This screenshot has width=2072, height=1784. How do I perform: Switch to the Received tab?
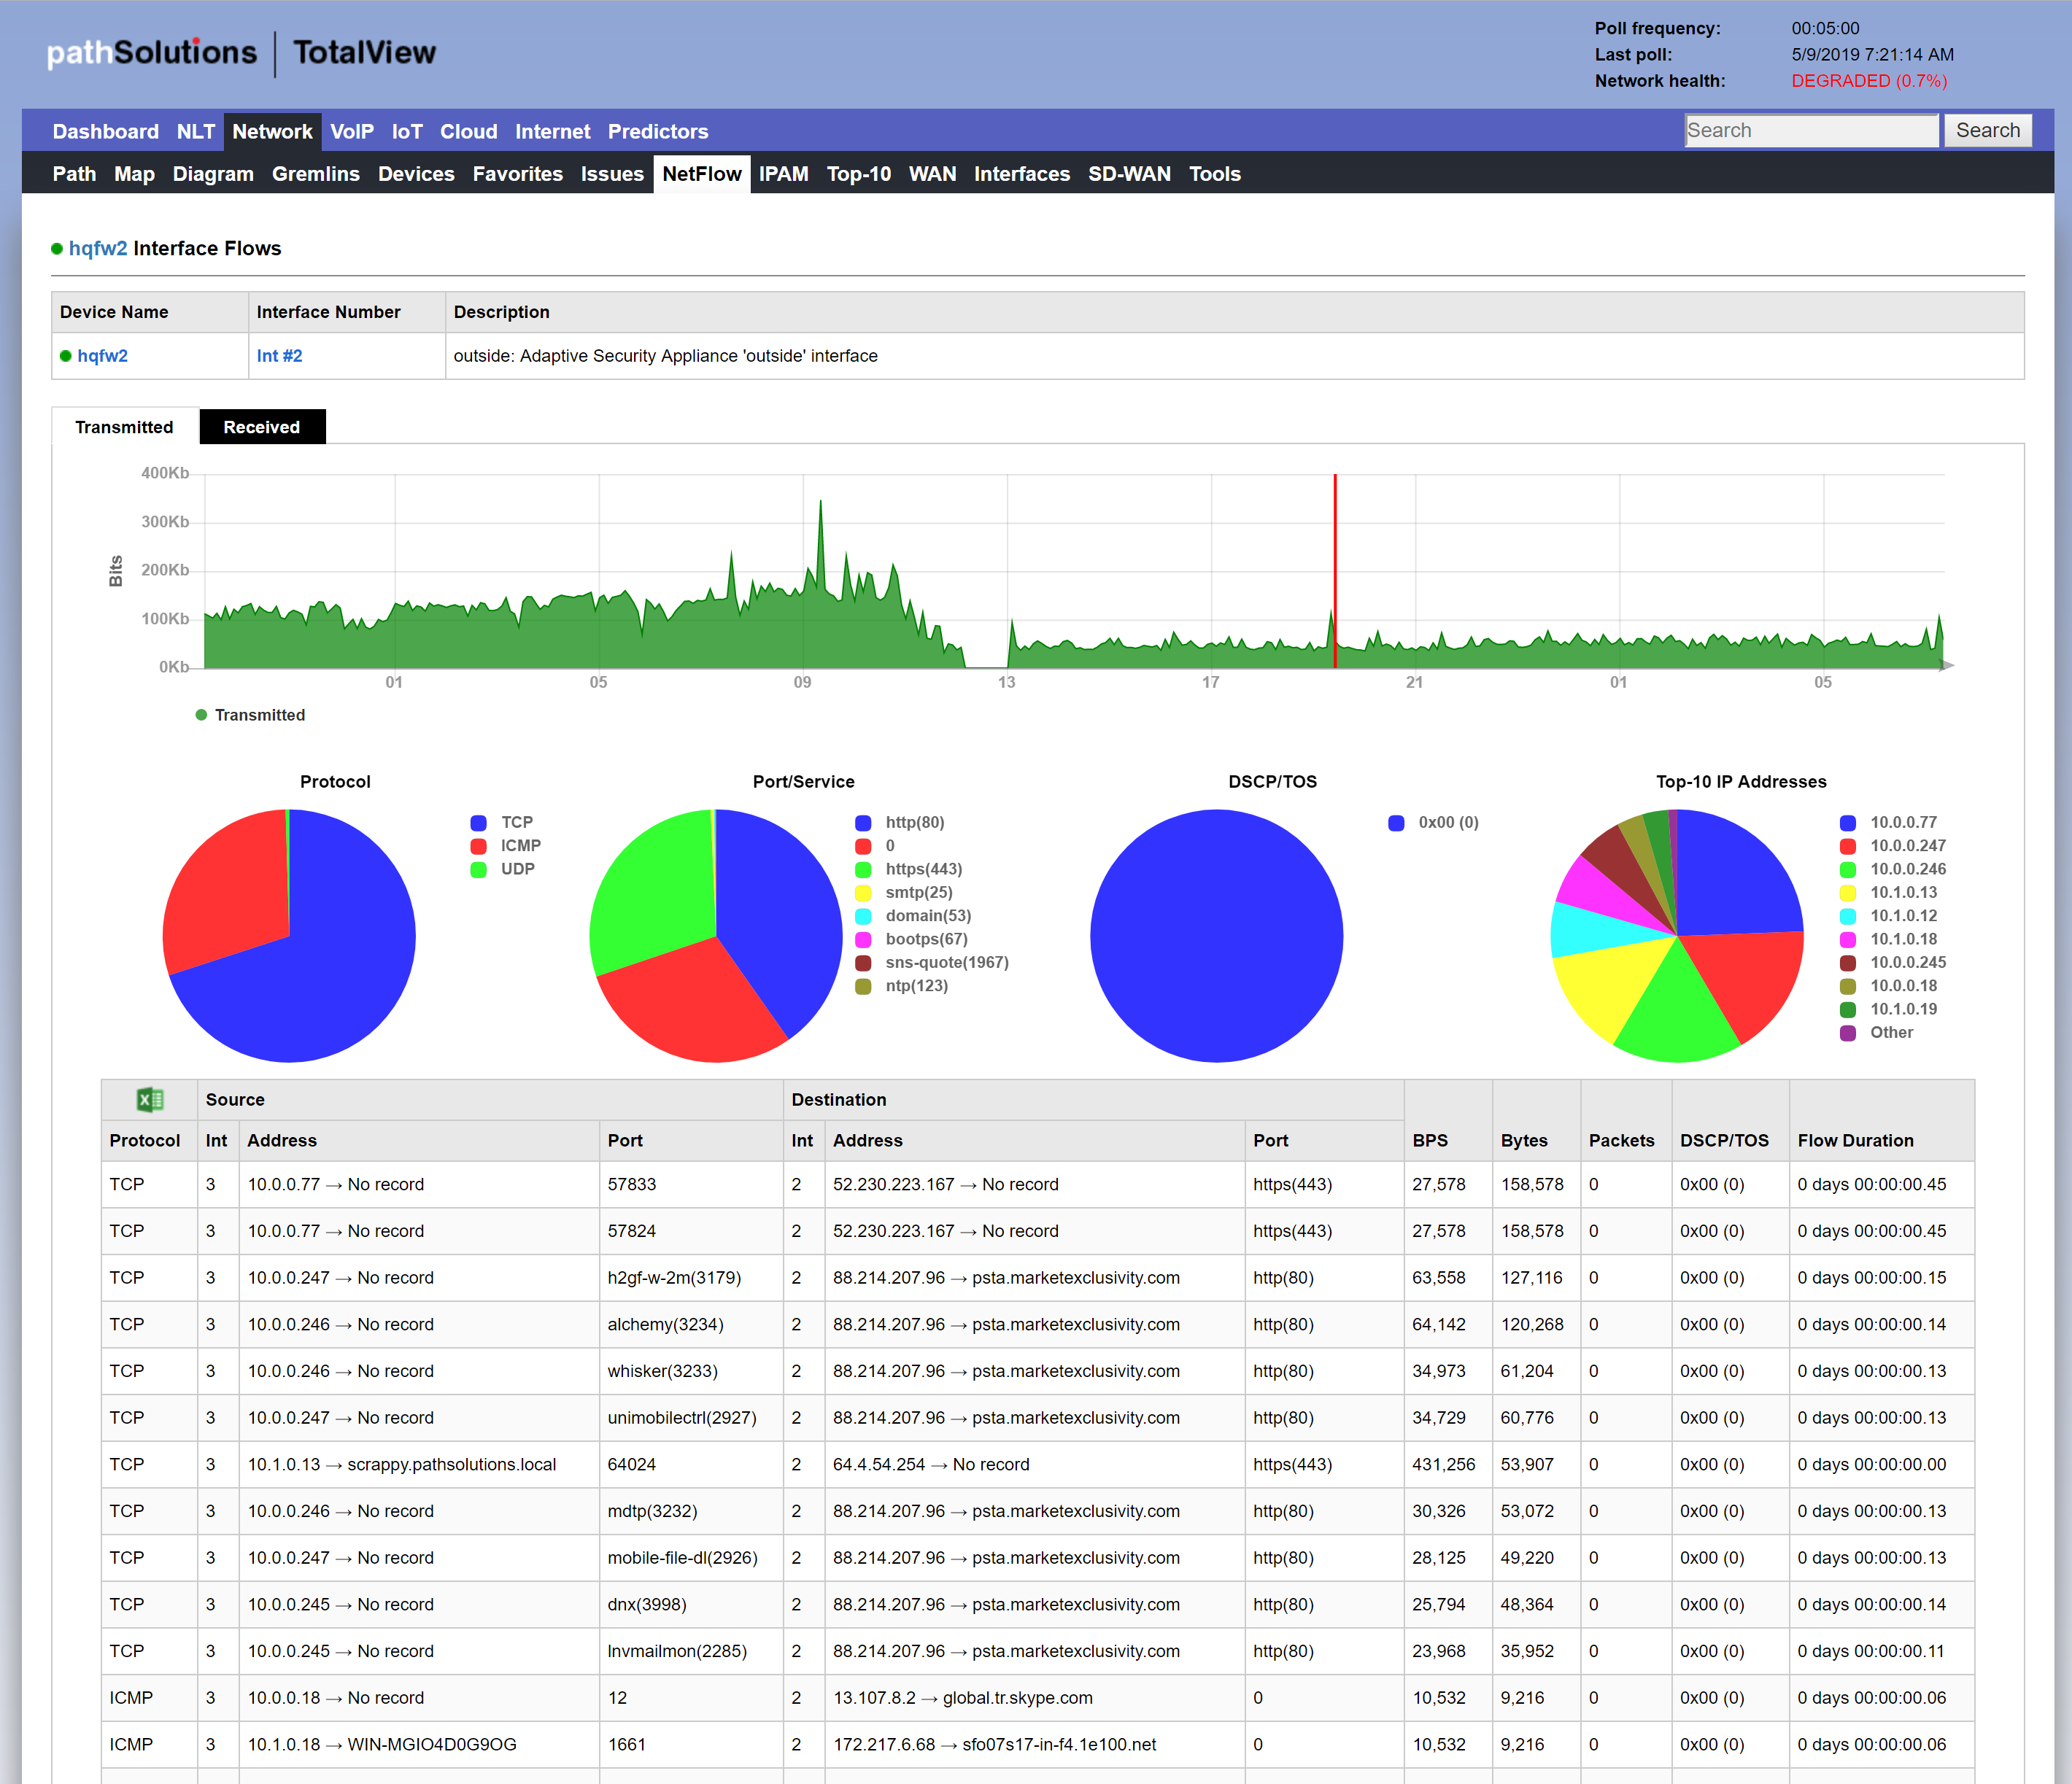[x=261, y=427]
